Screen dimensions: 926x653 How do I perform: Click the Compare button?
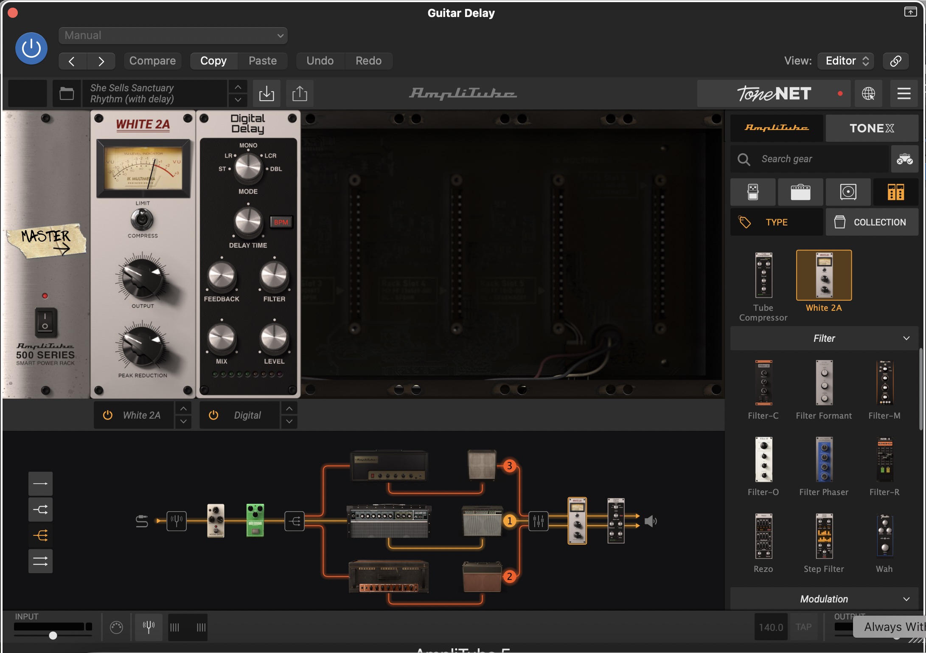152,61
